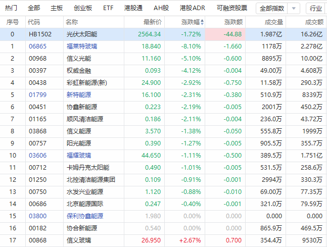Open the 可融资股票 tab
This screenshot has width=327, height=247.
coord(232,8)
